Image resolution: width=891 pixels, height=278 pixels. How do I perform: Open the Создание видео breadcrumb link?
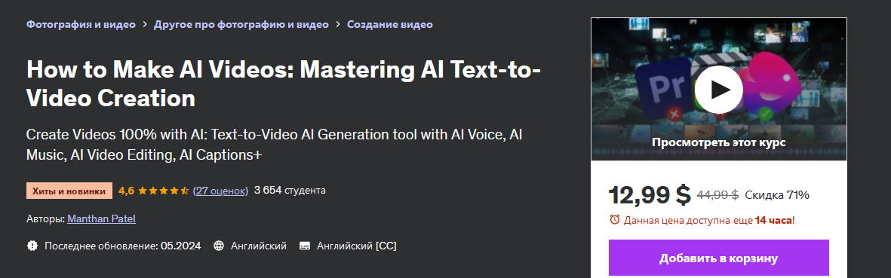[x=390, y=24]
